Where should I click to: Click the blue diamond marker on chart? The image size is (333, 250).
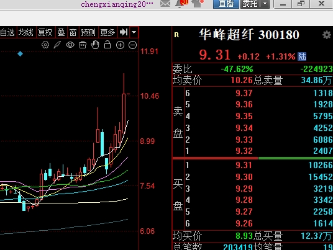20,53
